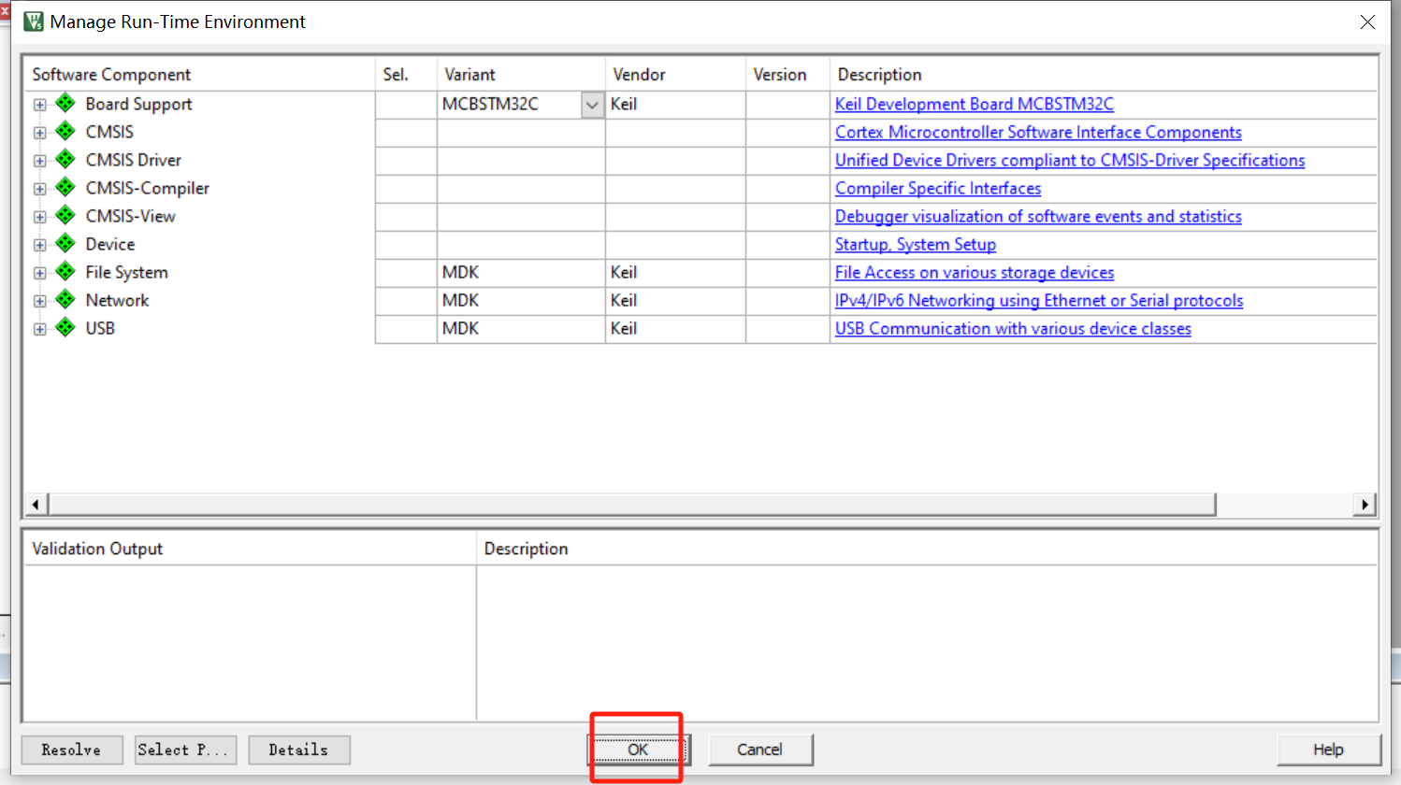Viewport: 1401px width, 785px height.
Task: Open File Access on various storage devices link
Action: [975, 272]
